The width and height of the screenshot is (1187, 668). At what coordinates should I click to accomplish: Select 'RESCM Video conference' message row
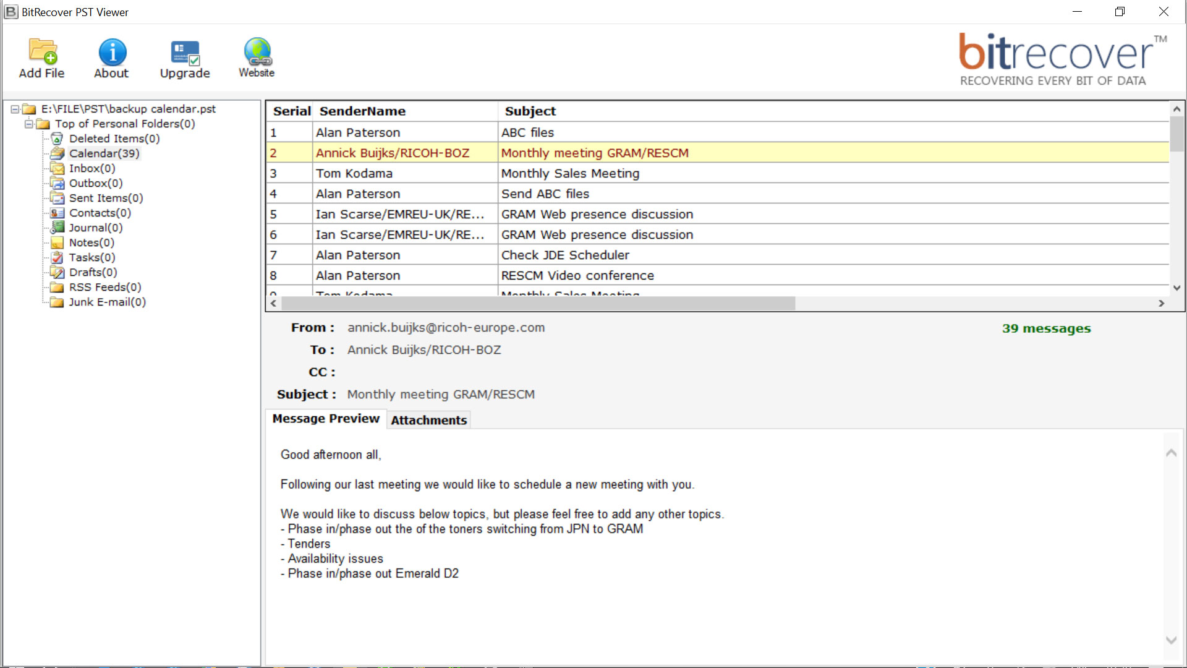718,275
